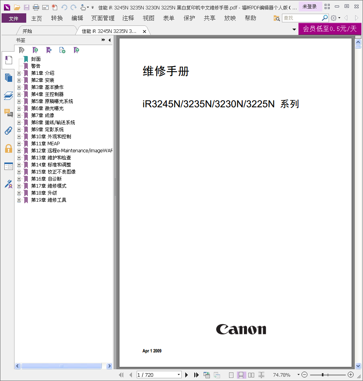The image size is (363, 381).
Task: Open the 保护 ribbon tab
Action: 189,18
